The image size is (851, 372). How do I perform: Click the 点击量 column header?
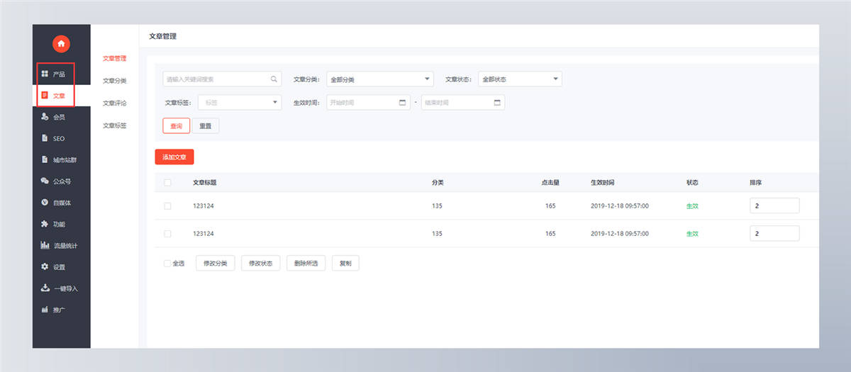pyautogui.click(x=550, y=182)
